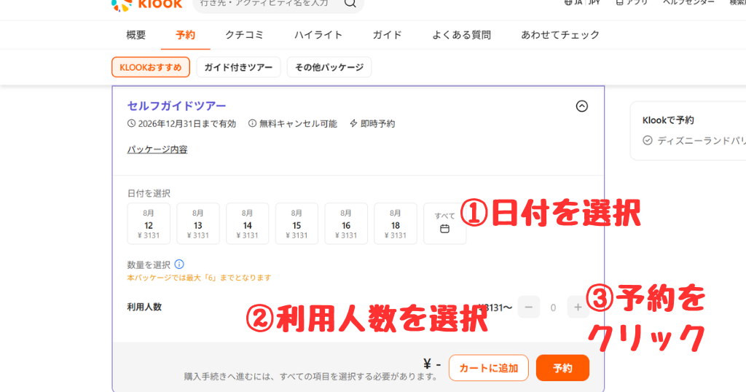This screenshot has width=746, height=392.
Task: Open the アプリ link in header
Action: pyautogui.click(x=632, y=2)
